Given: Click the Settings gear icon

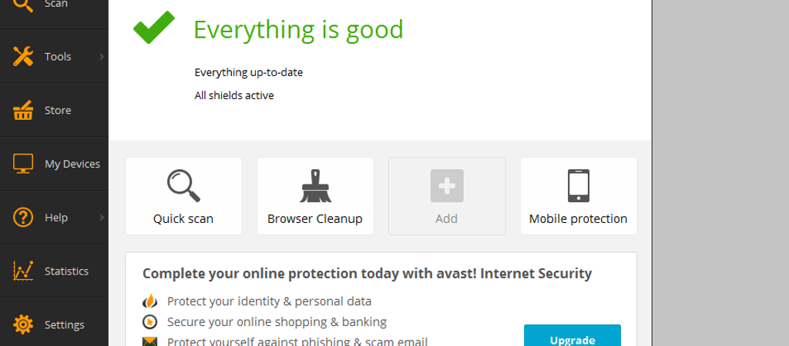Looking at the screenshot, I should pos(22,324).
